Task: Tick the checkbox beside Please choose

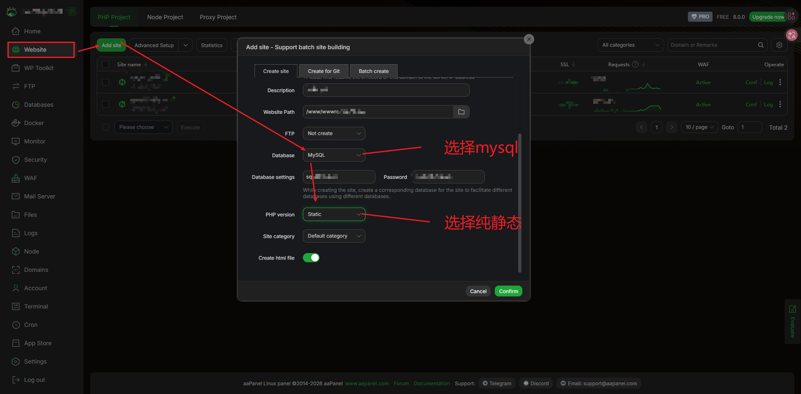Action: click(x=106, y=127)
